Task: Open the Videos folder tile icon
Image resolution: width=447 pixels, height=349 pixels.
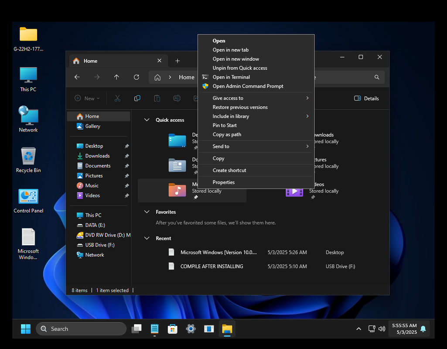Action: pos(294,191)
